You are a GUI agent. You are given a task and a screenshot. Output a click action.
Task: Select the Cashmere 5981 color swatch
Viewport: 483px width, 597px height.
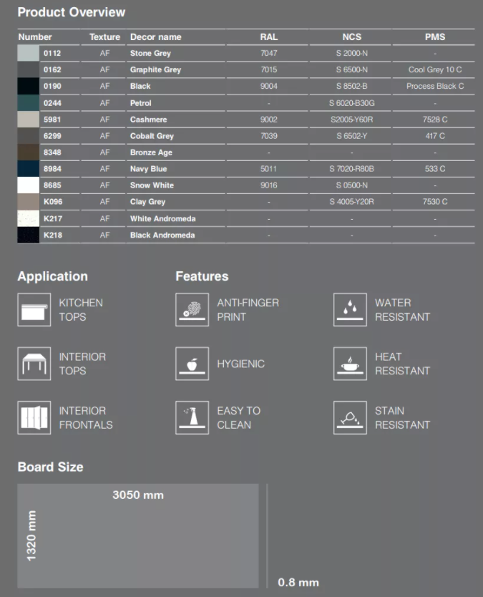click(x=28, y=119)
